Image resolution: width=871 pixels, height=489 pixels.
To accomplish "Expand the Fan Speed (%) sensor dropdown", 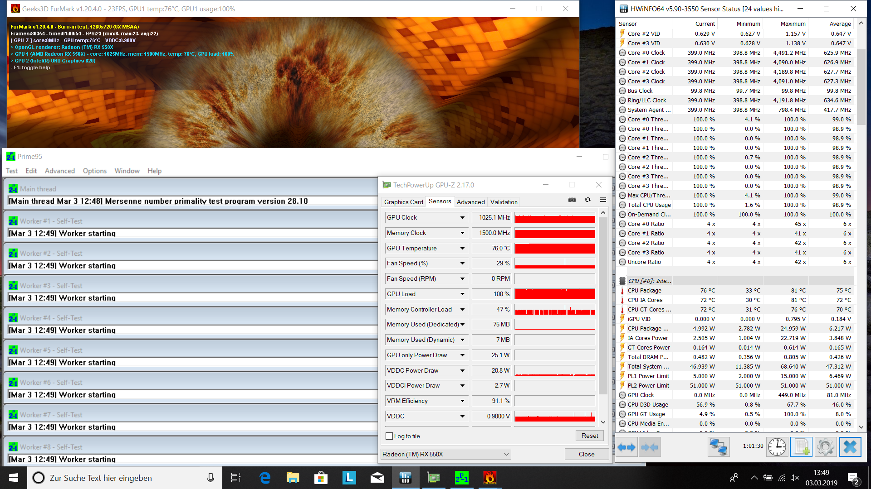I will 462,264.
